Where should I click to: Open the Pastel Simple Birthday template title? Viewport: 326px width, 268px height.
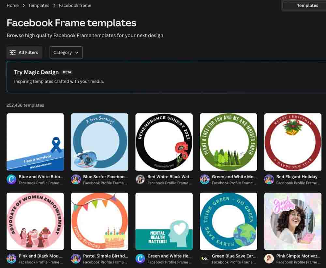(106, 256)
